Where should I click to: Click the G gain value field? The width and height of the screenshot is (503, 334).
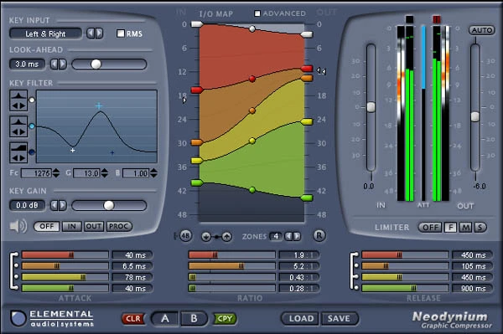(x=86, y=173)
